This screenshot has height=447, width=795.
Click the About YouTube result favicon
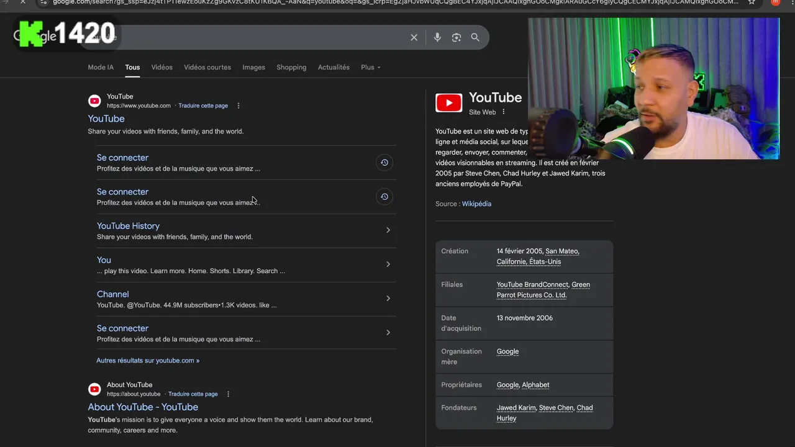[94, 389]
